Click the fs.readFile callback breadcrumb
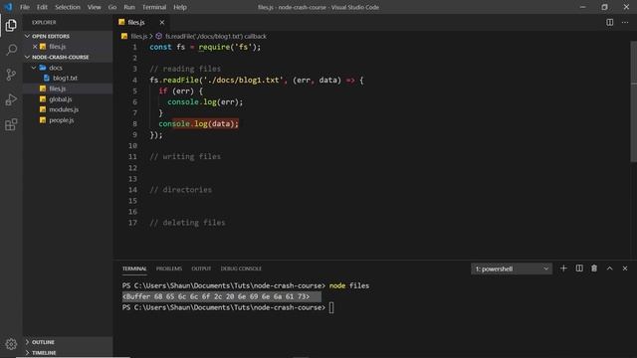 point(215,36)
